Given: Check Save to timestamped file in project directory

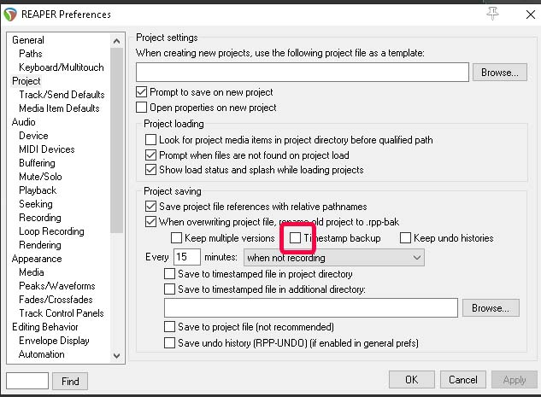Looking at the screenshot, I should coord(169,274).
